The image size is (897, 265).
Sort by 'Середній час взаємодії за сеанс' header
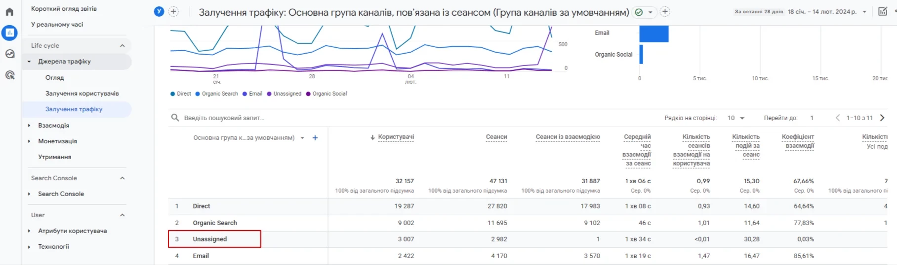tap(637, 150)
